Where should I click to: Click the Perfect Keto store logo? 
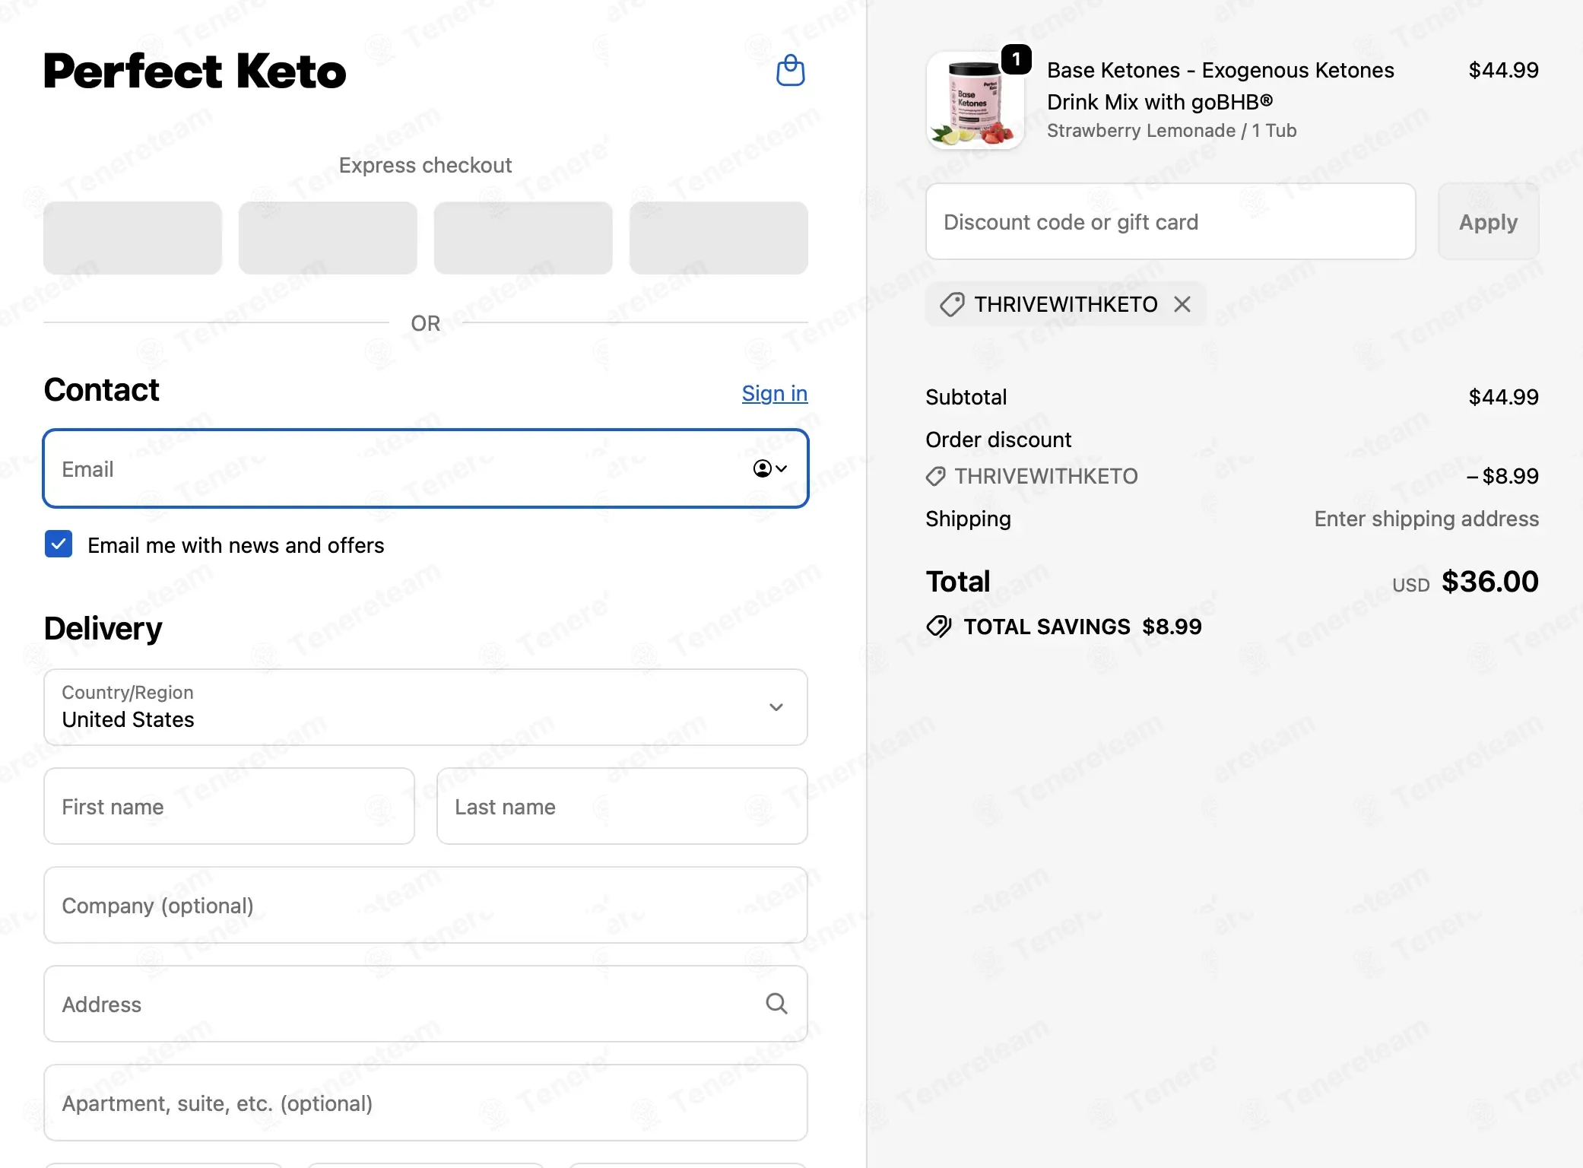click(195, 71)
